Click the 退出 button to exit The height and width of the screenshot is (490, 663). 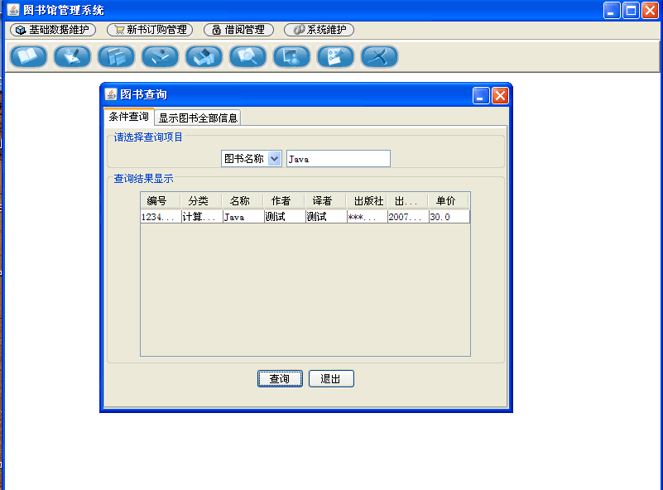tap(331, 378)
